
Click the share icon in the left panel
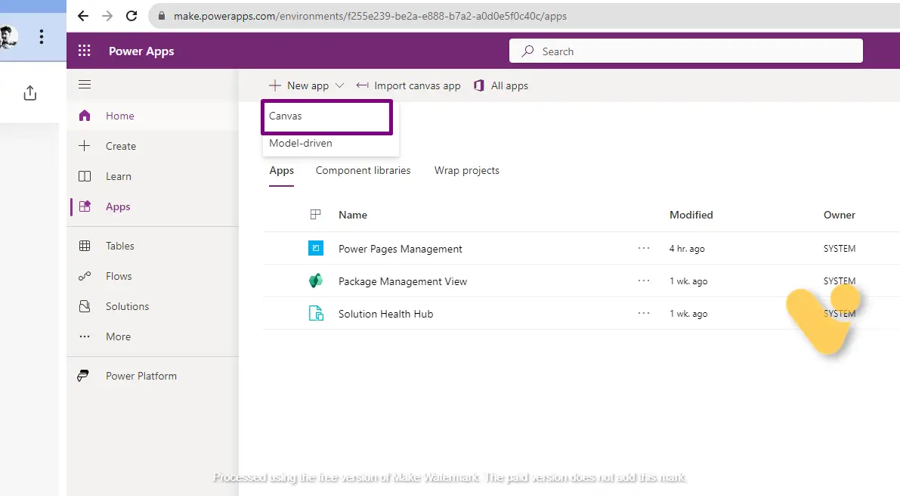click(29, 93)
